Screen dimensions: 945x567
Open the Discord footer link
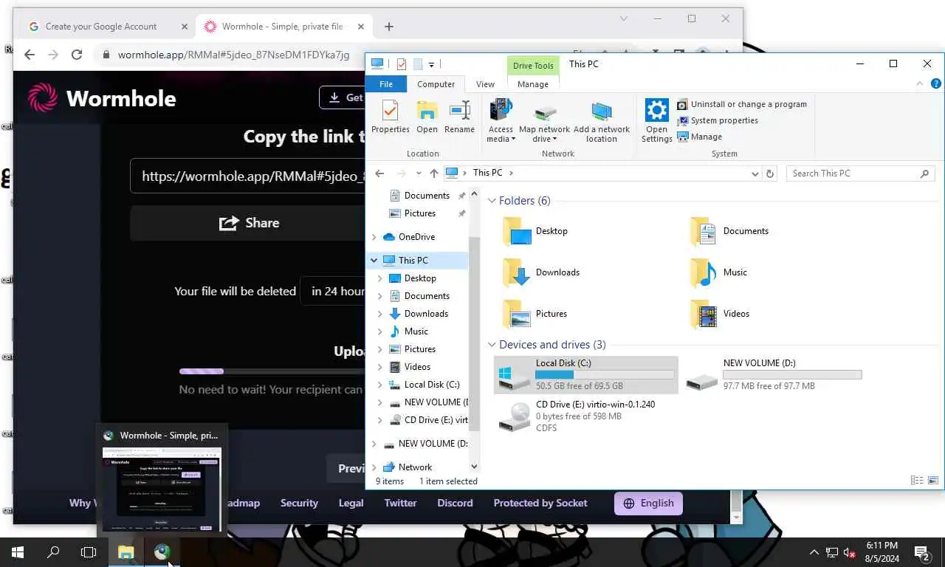pos(455,504)
